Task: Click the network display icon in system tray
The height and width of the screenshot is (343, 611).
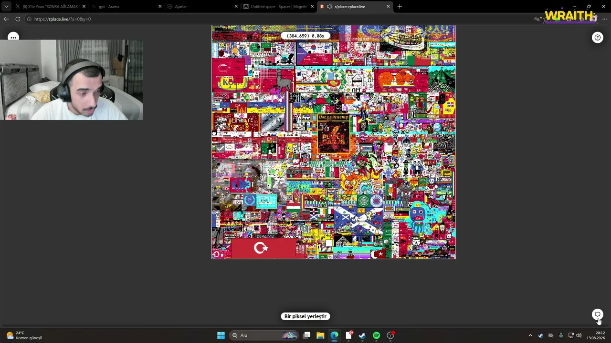Action: (571, 335)
